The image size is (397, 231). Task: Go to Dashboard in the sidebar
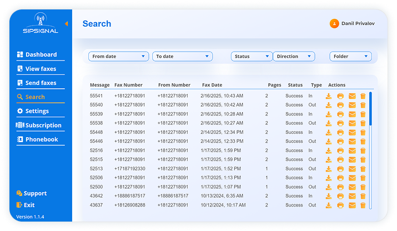(41, 54)
